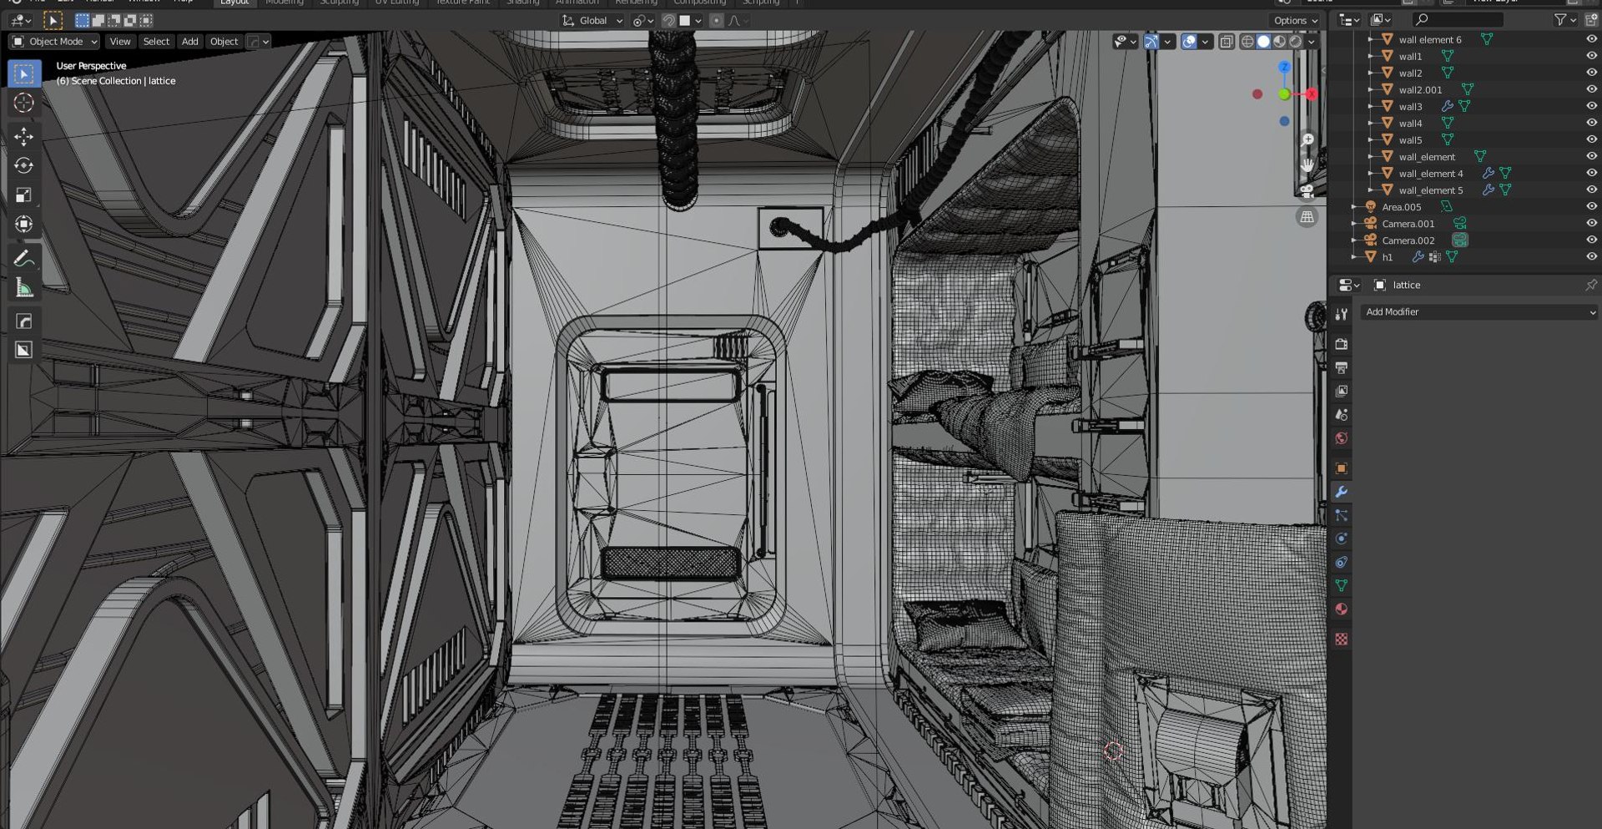Switch to rendered viewport shading
This screenshot has height=829, width=1602.
[1295, 42]
